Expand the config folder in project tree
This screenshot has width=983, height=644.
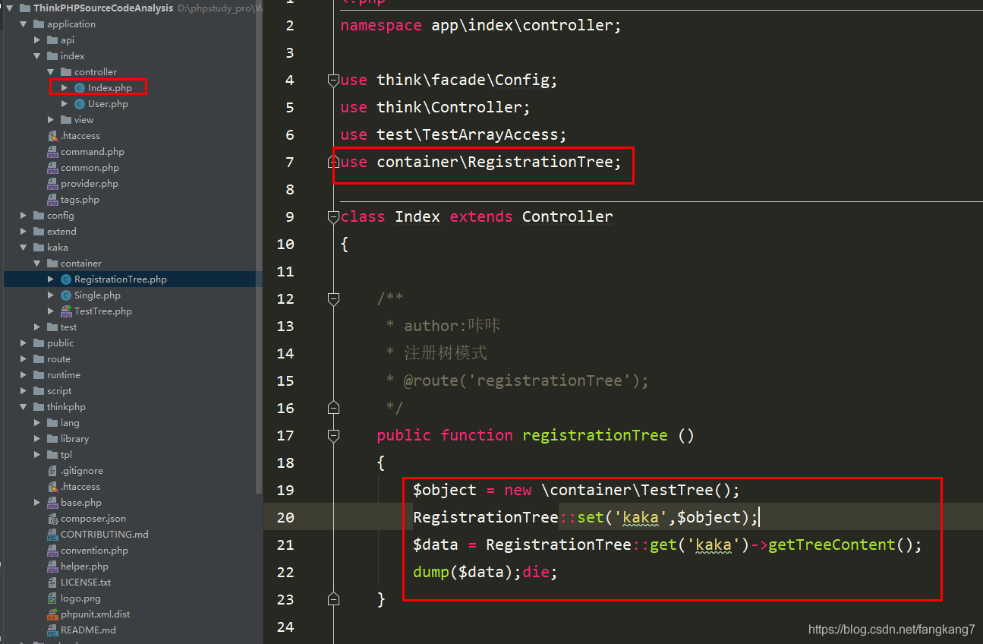(24, 216)
